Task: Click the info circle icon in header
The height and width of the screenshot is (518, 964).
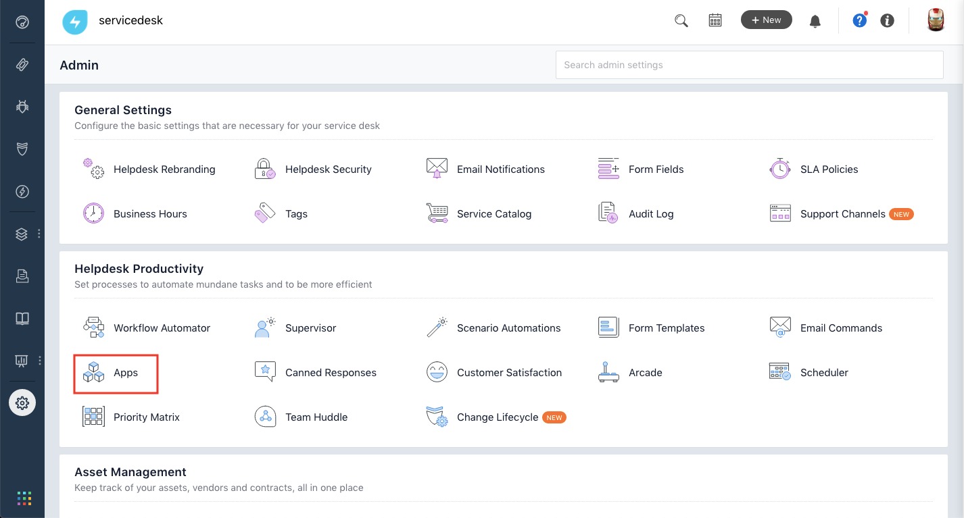Action: click(888, 20)
